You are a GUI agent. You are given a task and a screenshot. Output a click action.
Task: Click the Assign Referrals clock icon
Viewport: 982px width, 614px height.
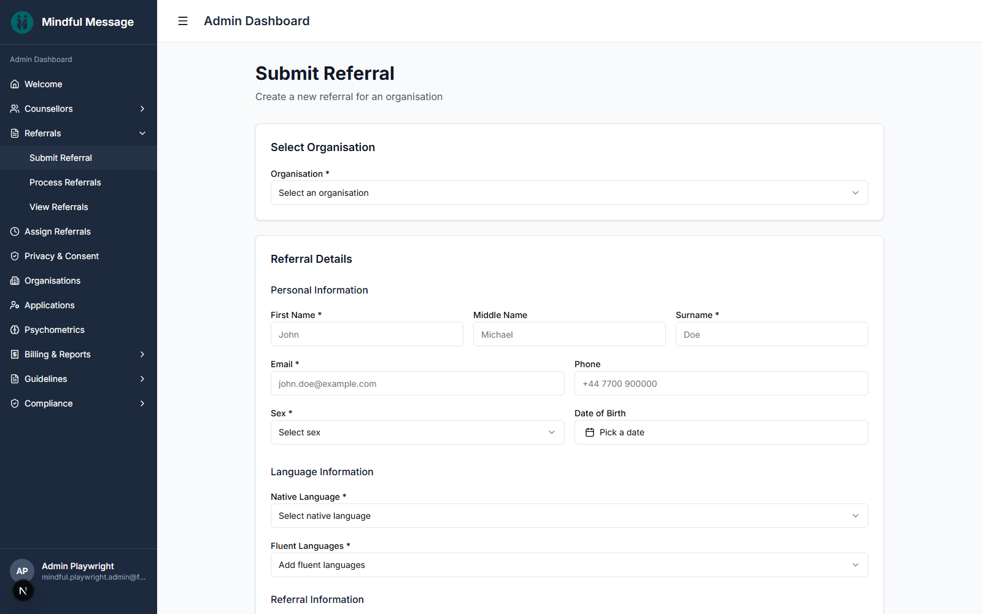15,231
